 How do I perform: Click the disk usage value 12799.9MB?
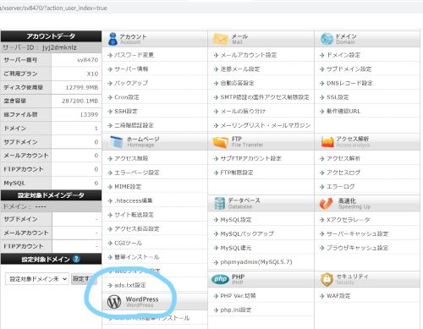82,87
